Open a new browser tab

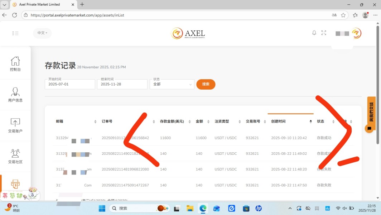[x=82, y=5]
